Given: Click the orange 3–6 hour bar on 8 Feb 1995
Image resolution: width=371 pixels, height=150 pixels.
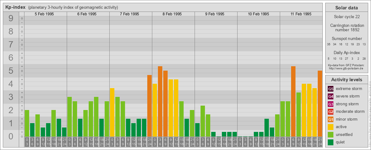Looking at the screenshot, I should (x=160, y=102).
